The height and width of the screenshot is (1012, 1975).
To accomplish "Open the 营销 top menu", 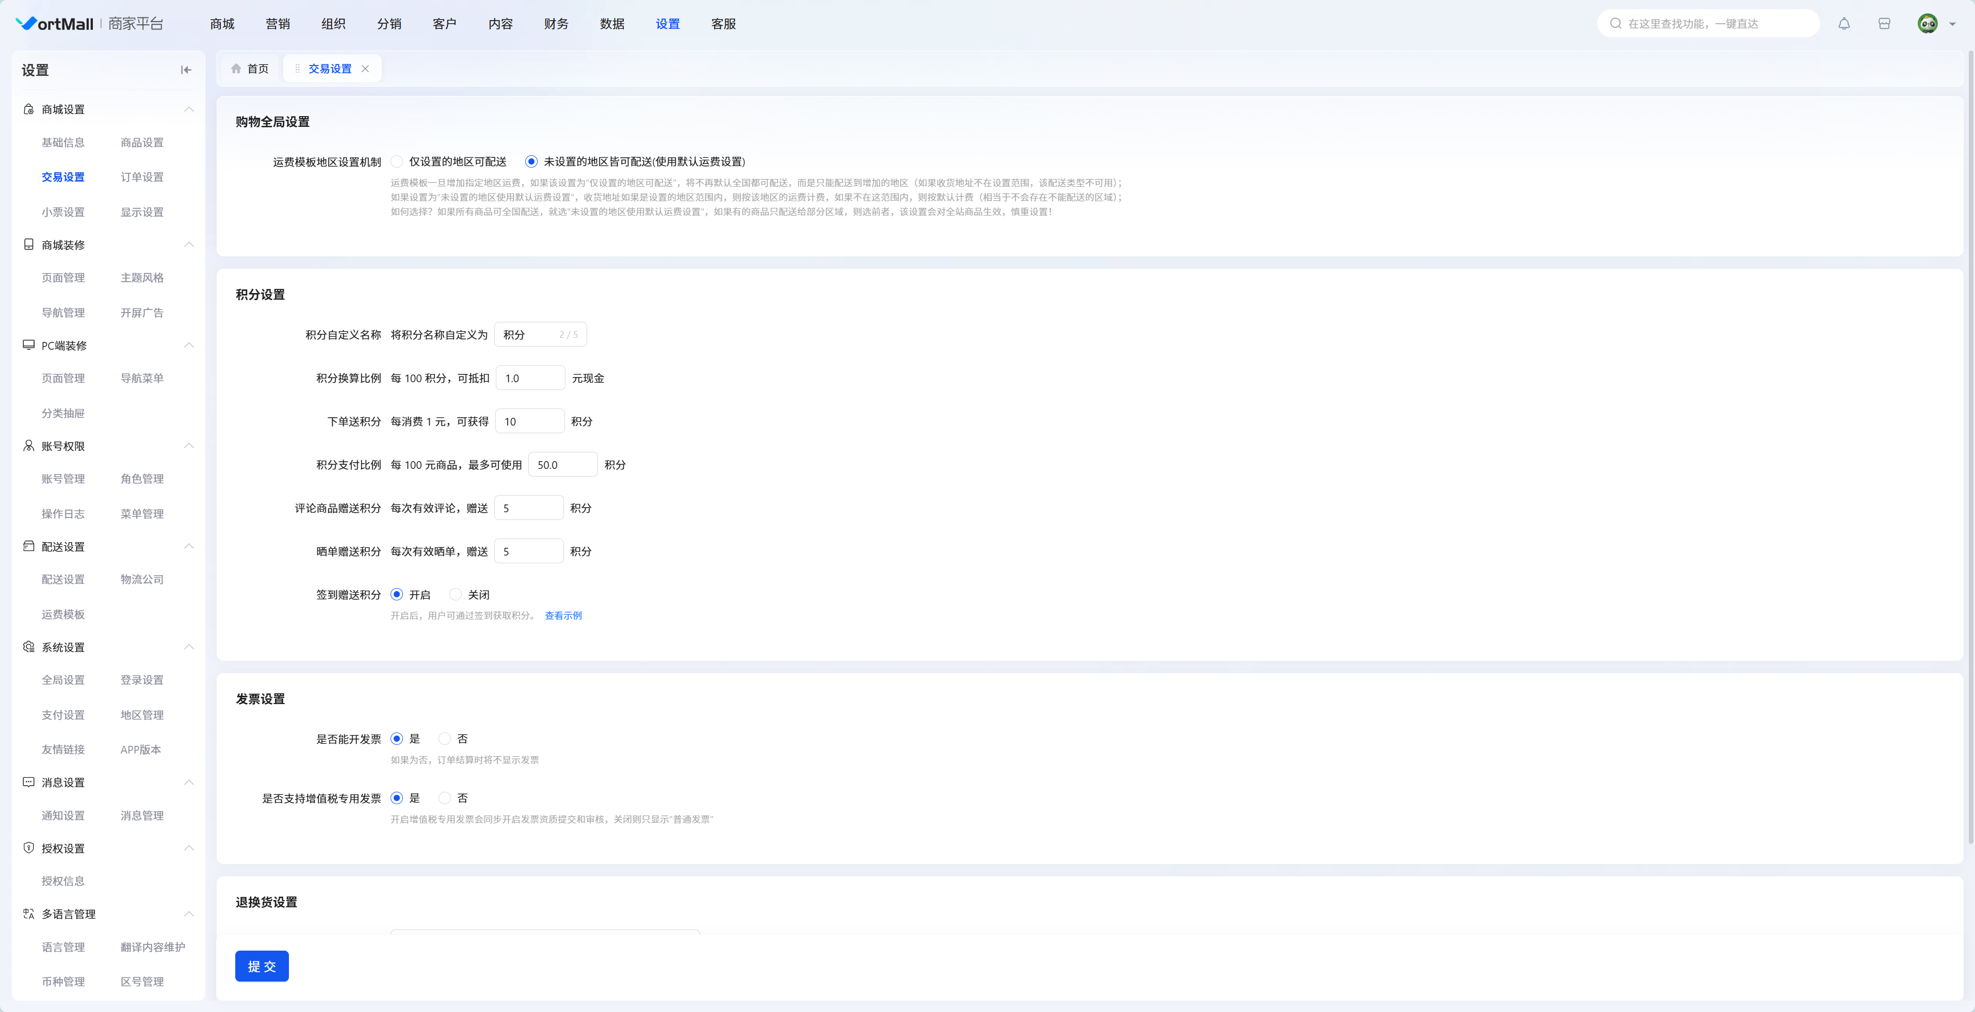I will tap(278, 24).
